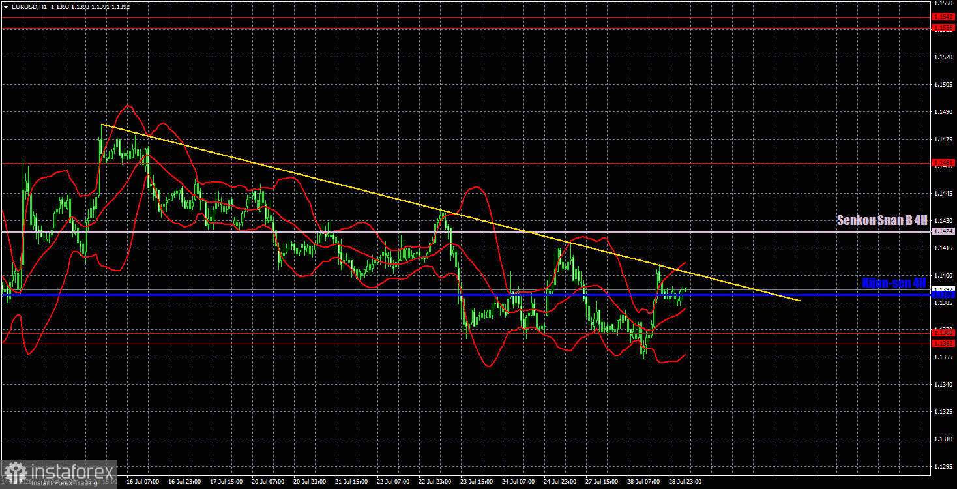Click the red 1.1362 price level tag
This screenshot has height=489, width=957.
[x=943, y=344]
